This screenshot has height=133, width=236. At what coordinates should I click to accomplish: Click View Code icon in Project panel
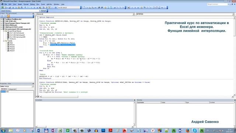tap(2, 16)
